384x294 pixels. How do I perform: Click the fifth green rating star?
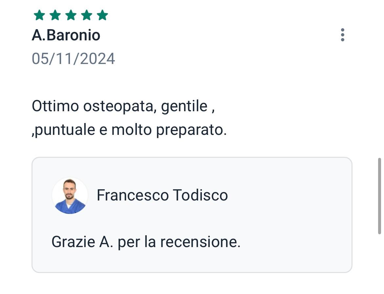(x=102, y=15)
